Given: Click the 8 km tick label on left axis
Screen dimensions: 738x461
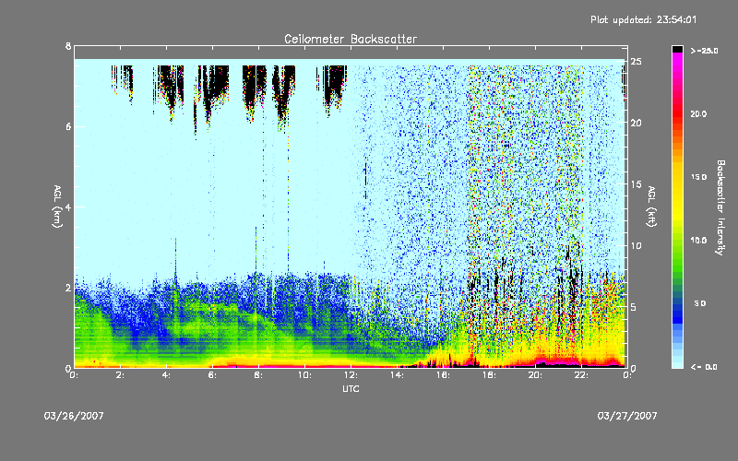Looking at the screenshot, I should pos(68,46).
